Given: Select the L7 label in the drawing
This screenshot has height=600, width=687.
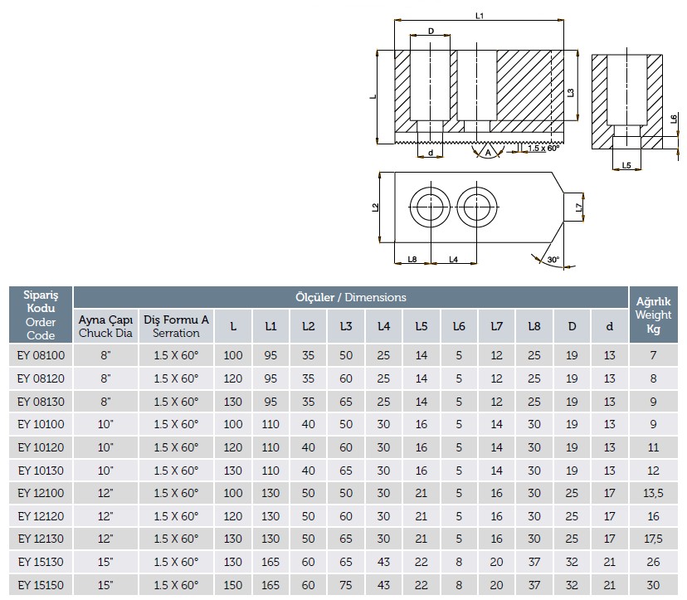Looking at the screenshot, I should click(578, 206).
